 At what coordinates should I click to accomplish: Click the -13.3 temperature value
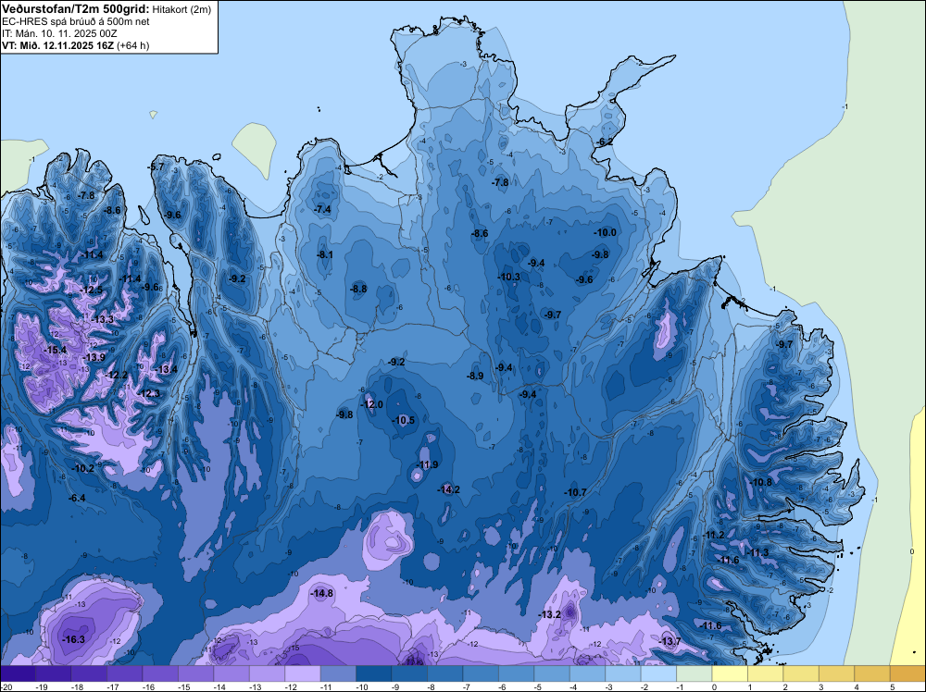[x=102, y=319]
